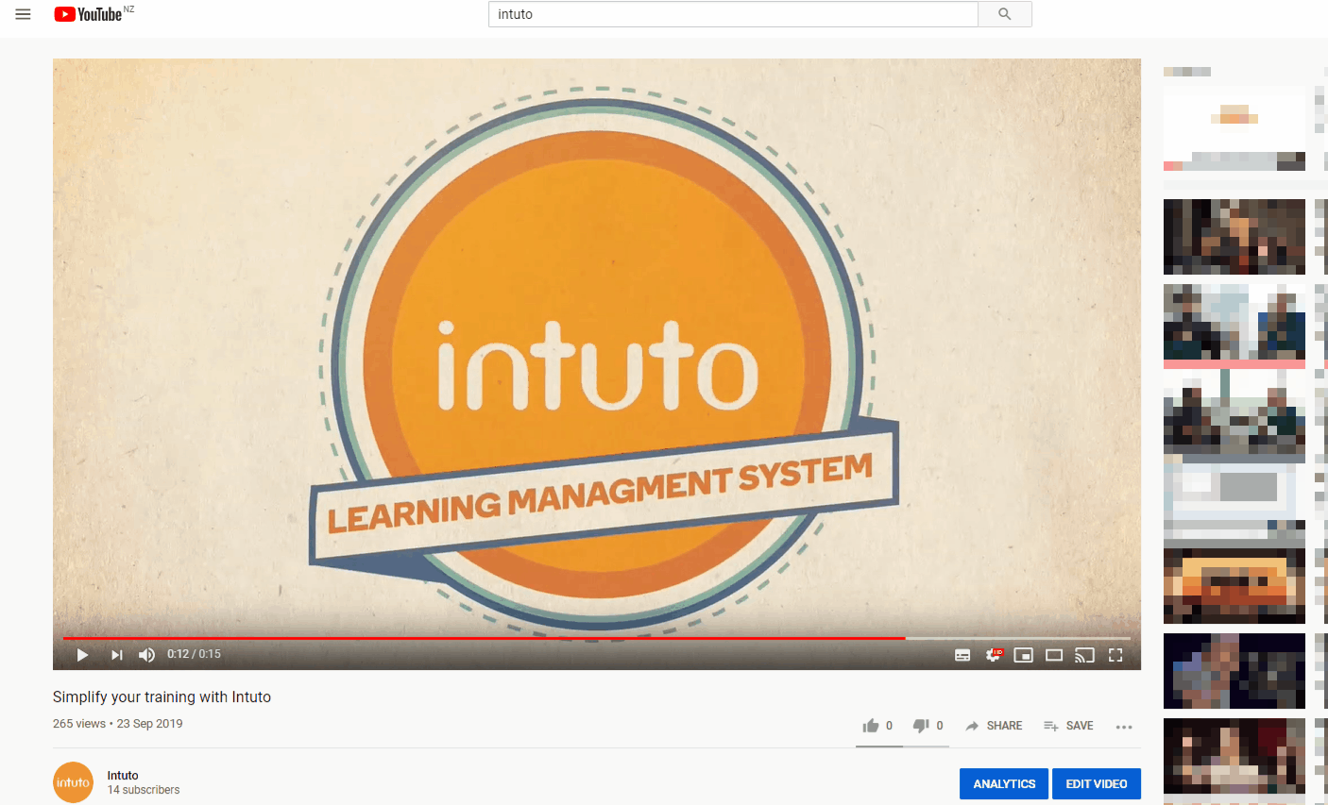Image resolution: width=1328 pixels, height=805 pixels.
Task: Click the ANALYTICS button
Action: 1004,784
